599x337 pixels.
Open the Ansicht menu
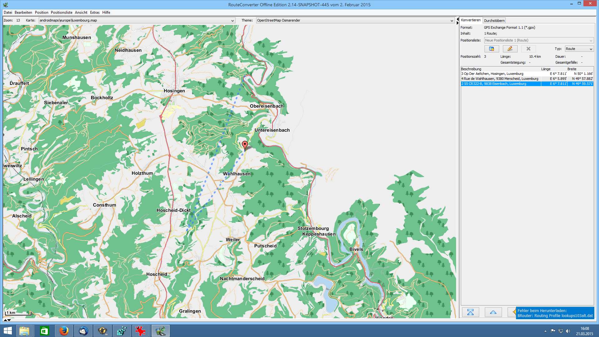pos(81,12)
